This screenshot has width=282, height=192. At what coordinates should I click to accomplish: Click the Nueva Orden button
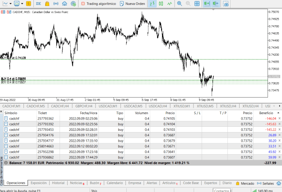pos(132,4)
